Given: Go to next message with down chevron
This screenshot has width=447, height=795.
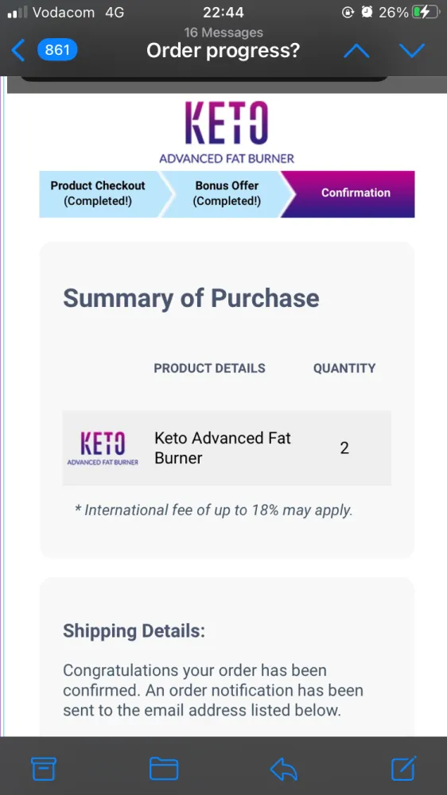Looking at the screenshot, I should tap(411, 51).
